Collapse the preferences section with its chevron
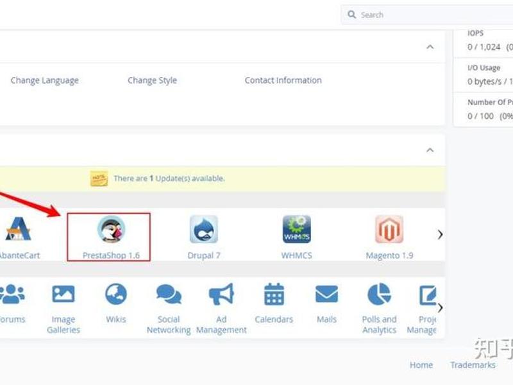 point(430,47)
